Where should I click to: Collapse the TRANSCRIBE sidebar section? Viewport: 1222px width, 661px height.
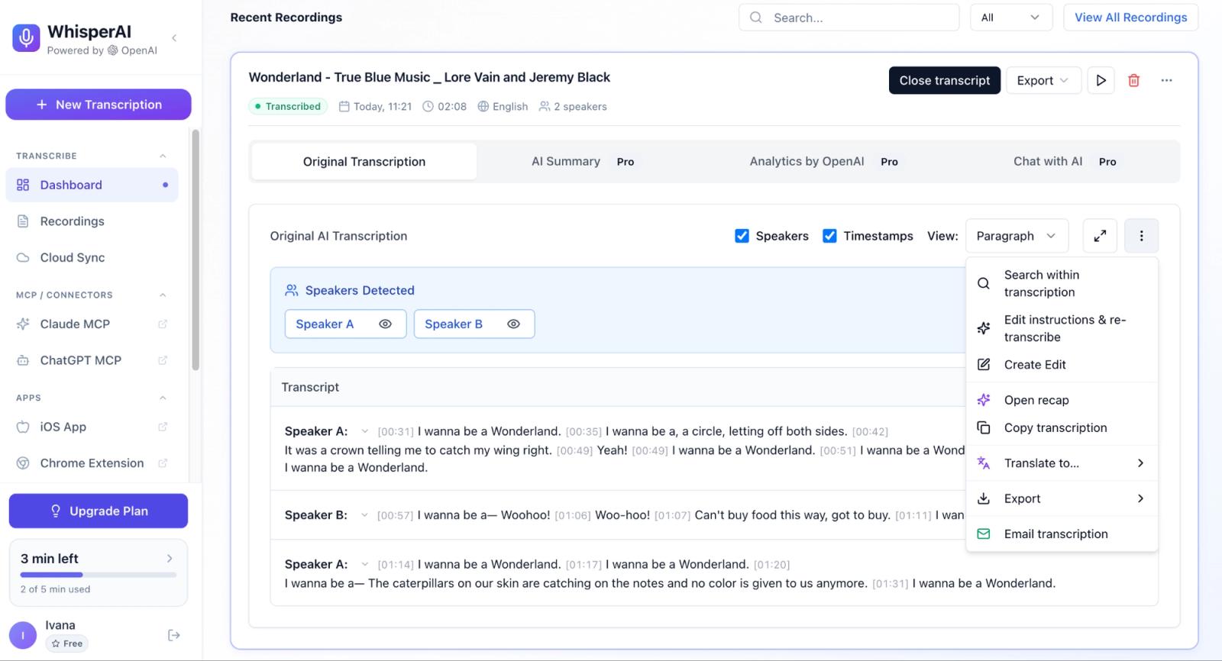tap(163, 156)
